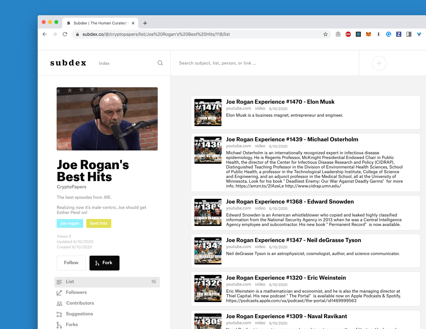Click 'The best episodes from JRE.' description
Viewport: 426px width, 329px height.
tap(84, 198)
